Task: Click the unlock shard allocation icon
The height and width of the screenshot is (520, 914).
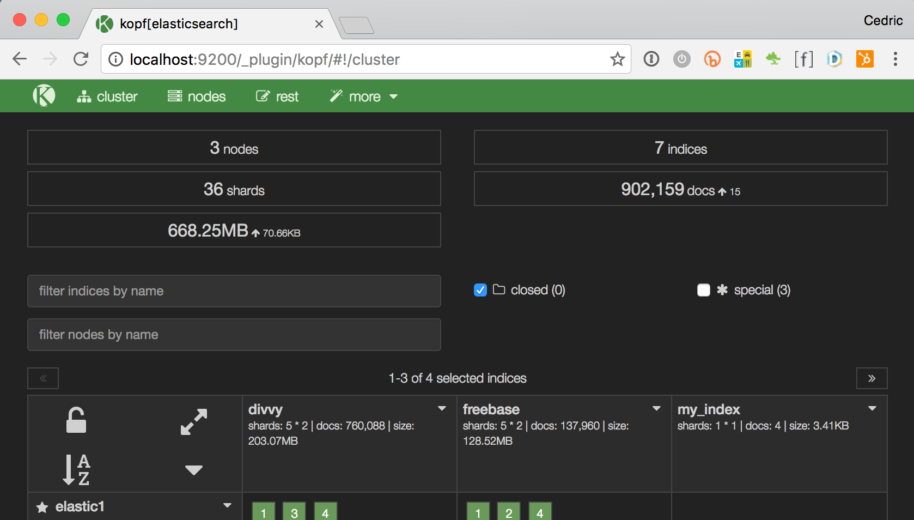Action: (76, 420)
